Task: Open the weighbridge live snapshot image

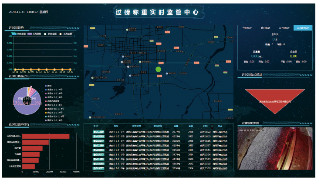Action: [275, 149]
